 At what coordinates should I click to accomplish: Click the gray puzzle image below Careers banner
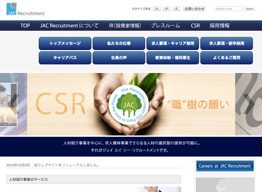click(x=225, y=185)
